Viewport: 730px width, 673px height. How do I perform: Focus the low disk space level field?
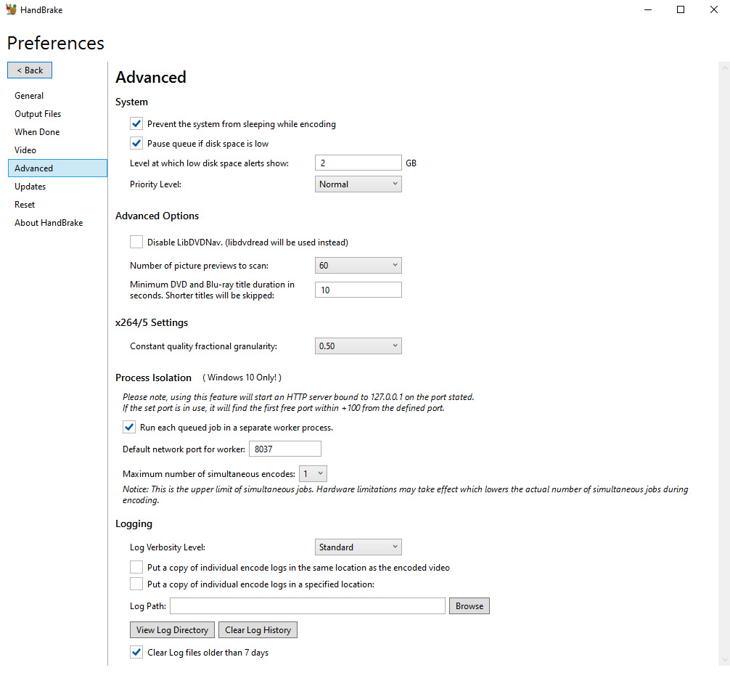click(358, 163)
